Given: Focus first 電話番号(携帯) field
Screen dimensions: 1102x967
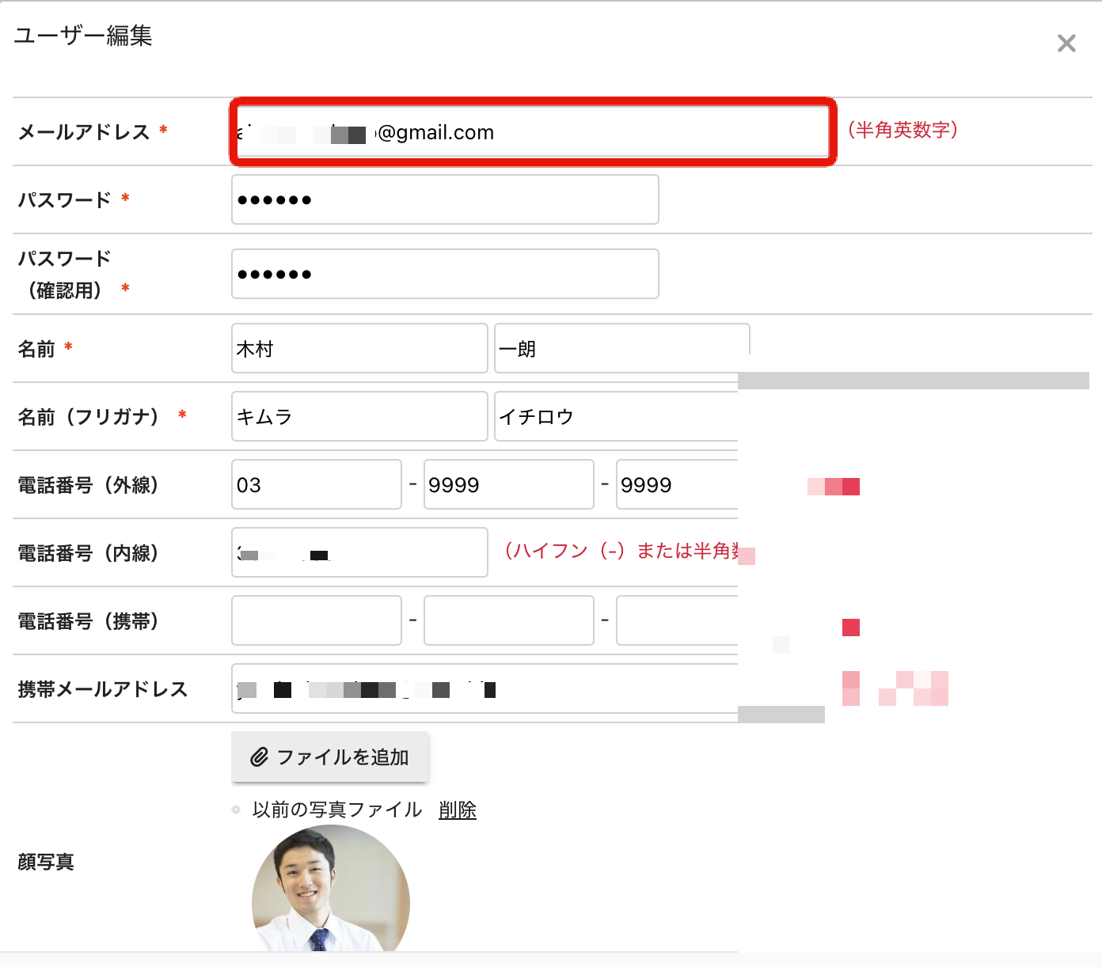Looking at the screenshot, I should pos(317,620).
